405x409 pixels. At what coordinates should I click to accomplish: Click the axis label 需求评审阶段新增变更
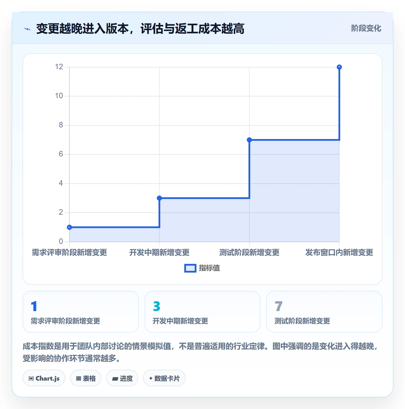click(69, 253)
